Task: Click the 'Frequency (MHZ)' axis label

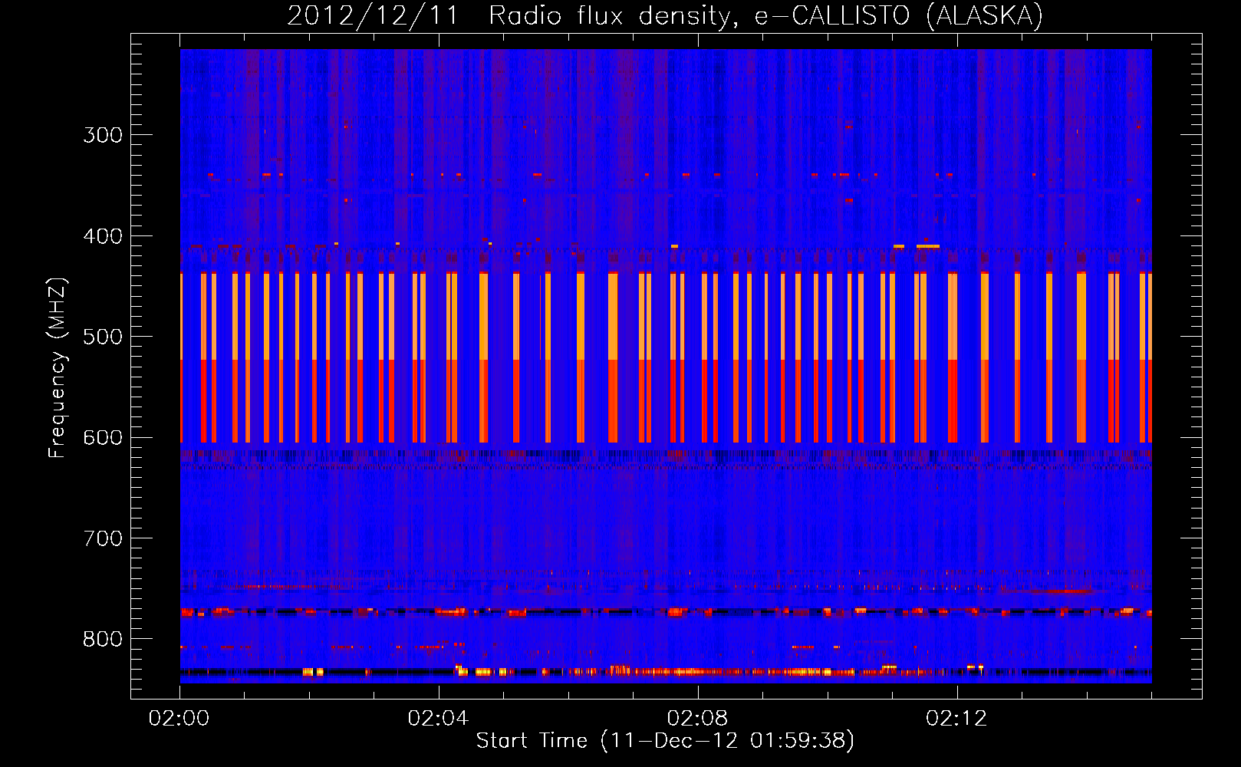Action: coord(58,368)
